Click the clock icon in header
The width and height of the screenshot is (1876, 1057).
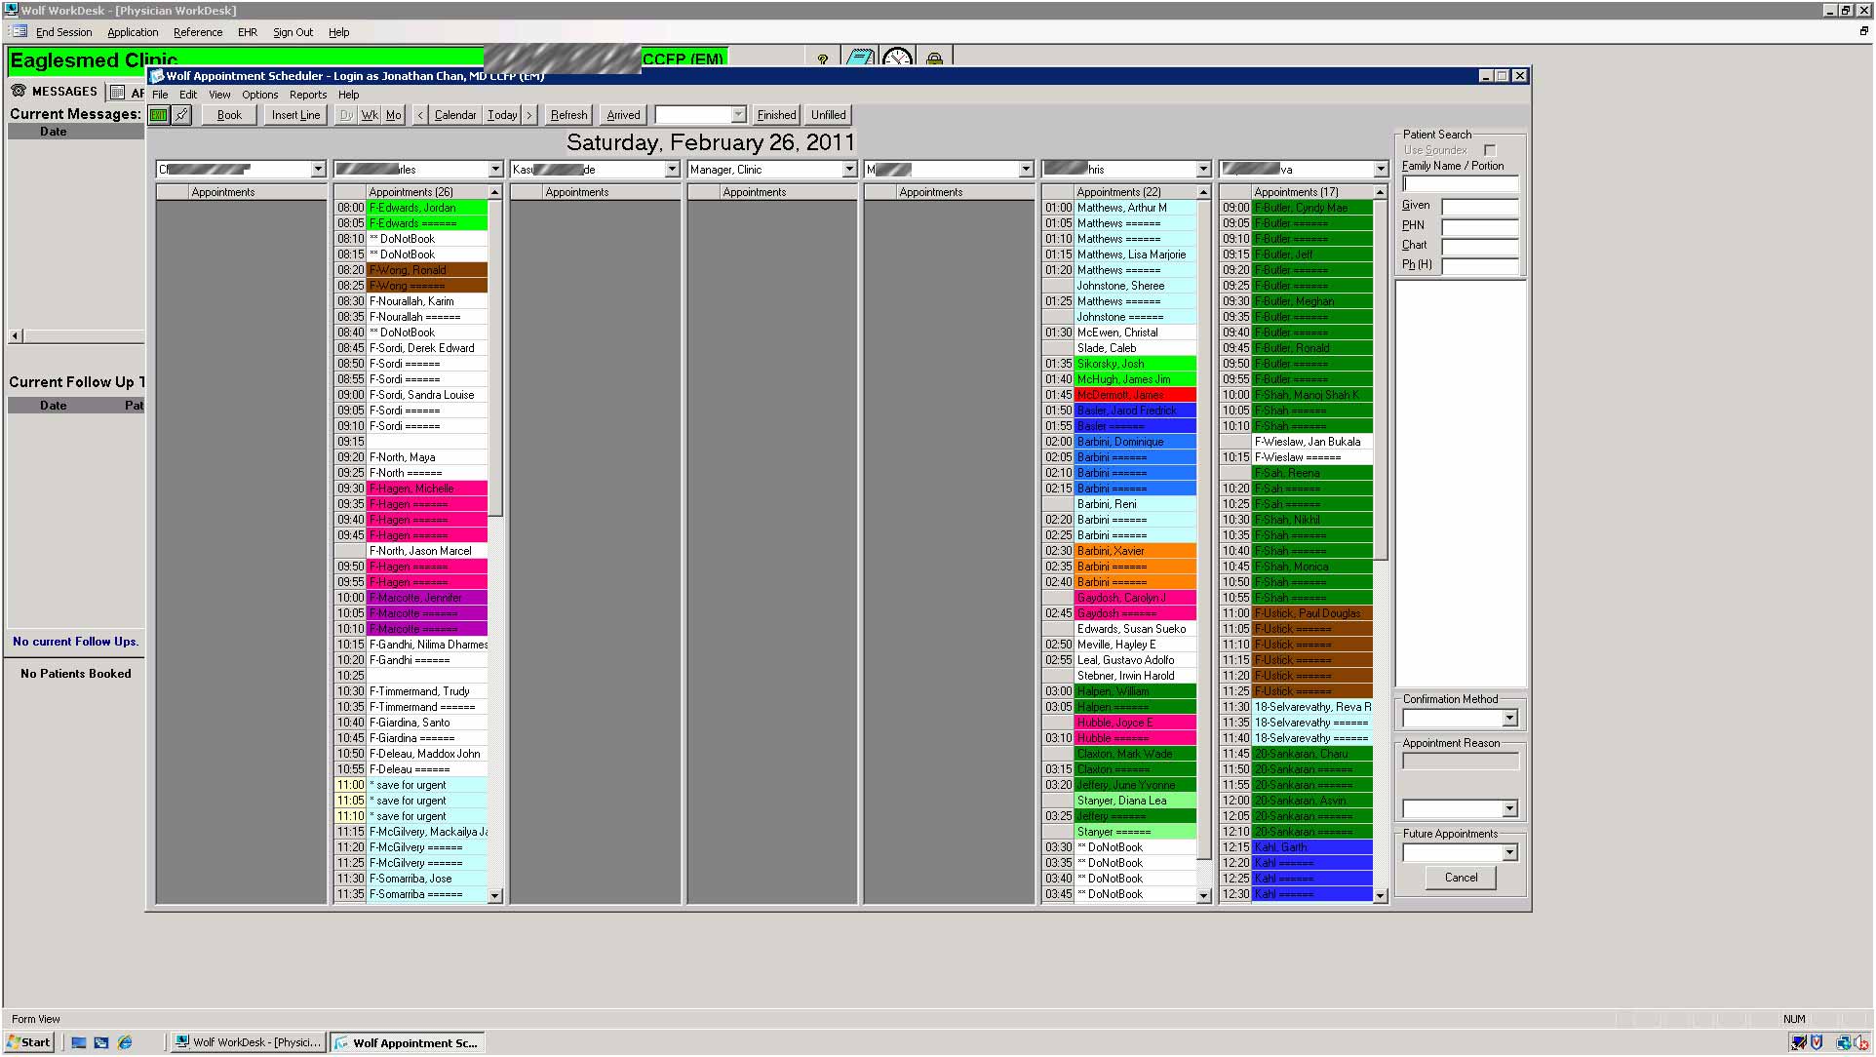coord(897,59)
